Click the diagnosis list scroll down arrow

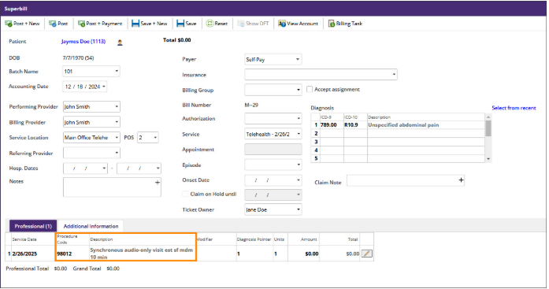[x=488, y=159]
